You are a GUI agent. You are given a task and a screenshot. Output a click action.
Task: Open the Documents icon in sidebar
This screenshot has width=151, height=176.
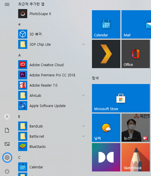tap(7, 130)
